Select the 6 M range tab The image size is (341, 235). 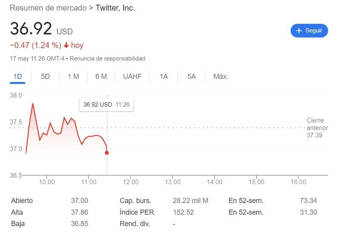tap(101, 77)
